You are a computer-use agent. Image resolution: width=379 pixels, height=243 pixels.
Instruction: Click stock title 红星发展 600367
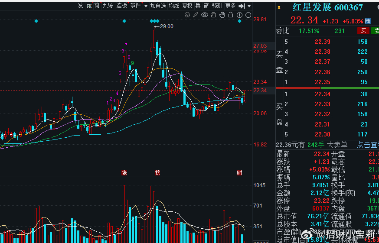(328, 7)
